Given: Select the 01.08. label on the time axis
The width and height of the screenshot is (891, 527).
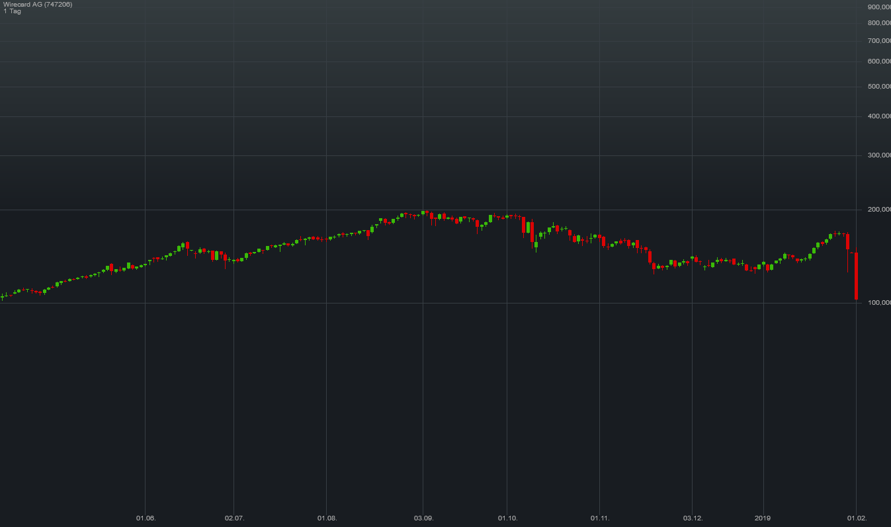Looking at the screenshot, I should click(327, 518).
